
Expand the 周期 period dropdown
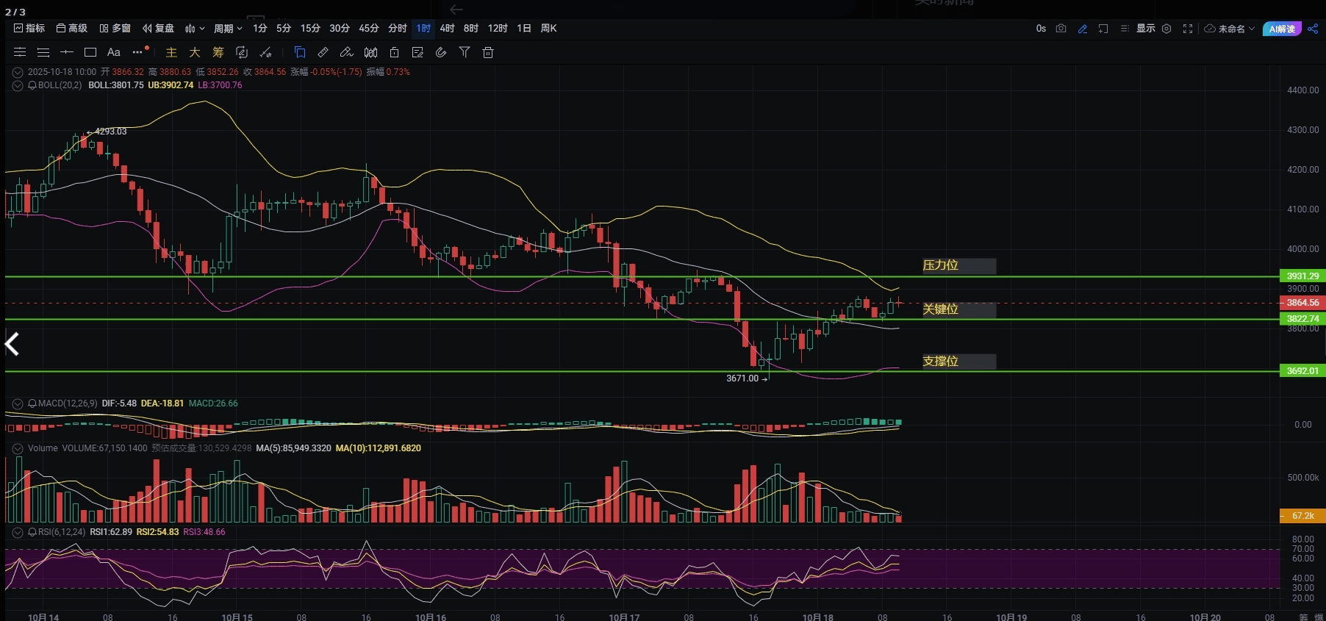tap(228, 29)
